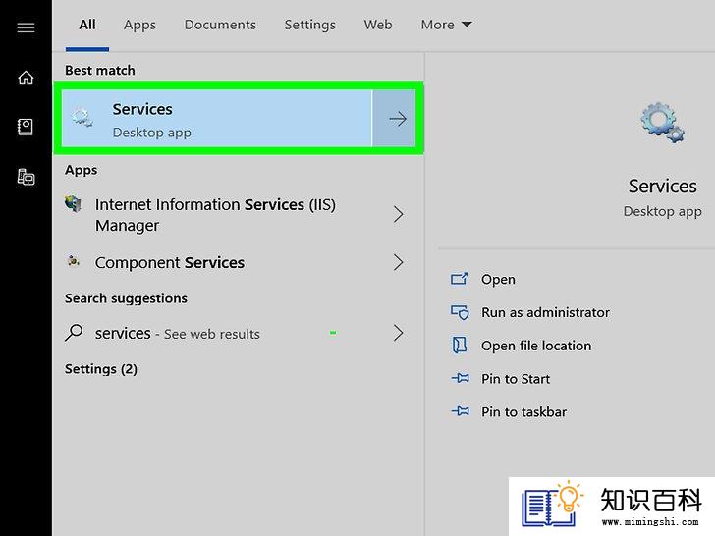Expand Internet Information Services Manager chevron
Screen dimensions: 715x536
click(398, 214)
